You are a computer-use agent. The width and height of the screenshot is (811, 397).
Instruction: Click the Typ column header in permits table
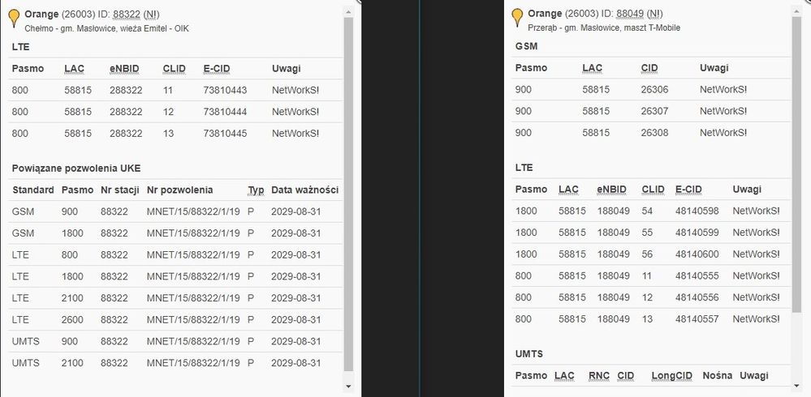coord(256,190)
